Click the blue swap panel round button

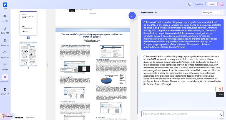tap(132, 15)
